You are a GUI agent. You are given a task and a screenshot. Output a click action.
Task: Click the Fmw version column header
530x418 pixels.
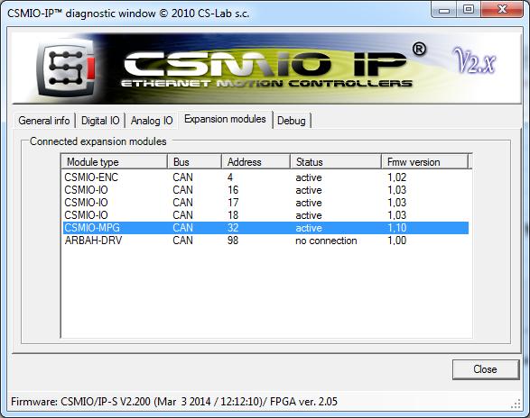click(425, 161)
